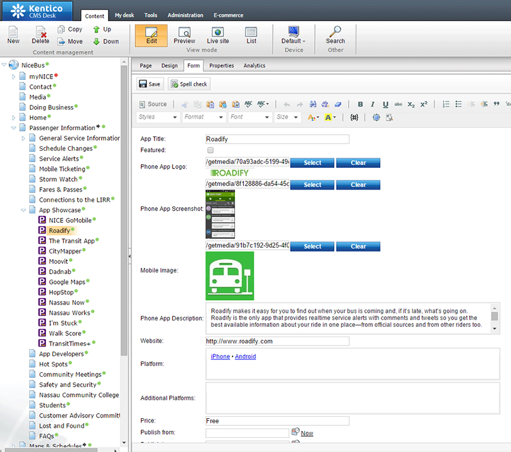
Task: Apply Superscript formatting
Action: click(423, 104)
